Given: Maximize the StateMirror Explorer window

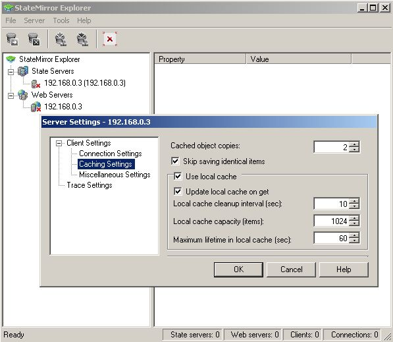Looking at the screenshot, I should point(373,8).
